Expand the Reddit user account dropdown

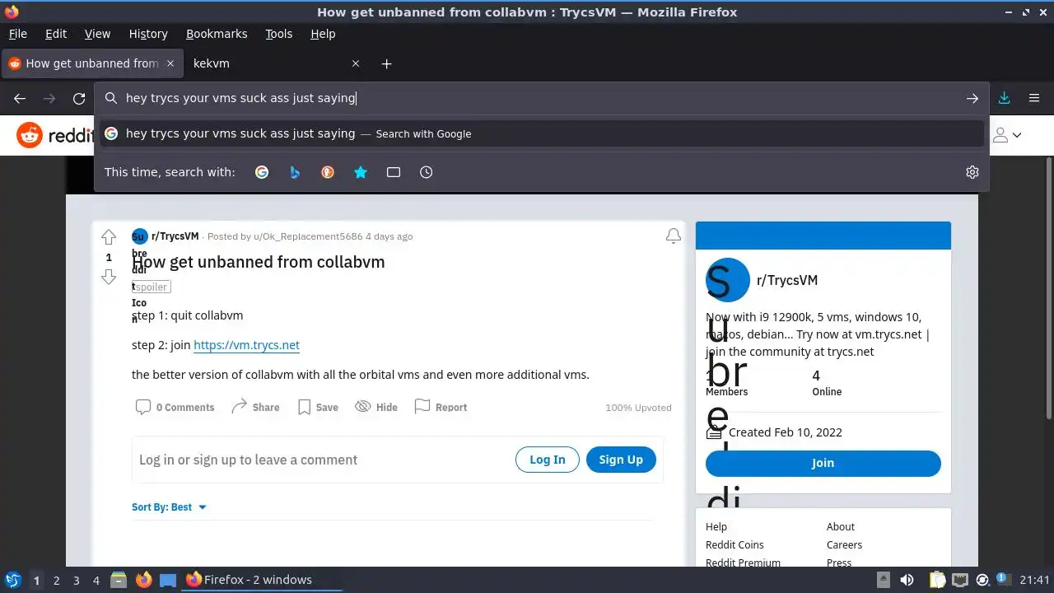pos(1008,135)
